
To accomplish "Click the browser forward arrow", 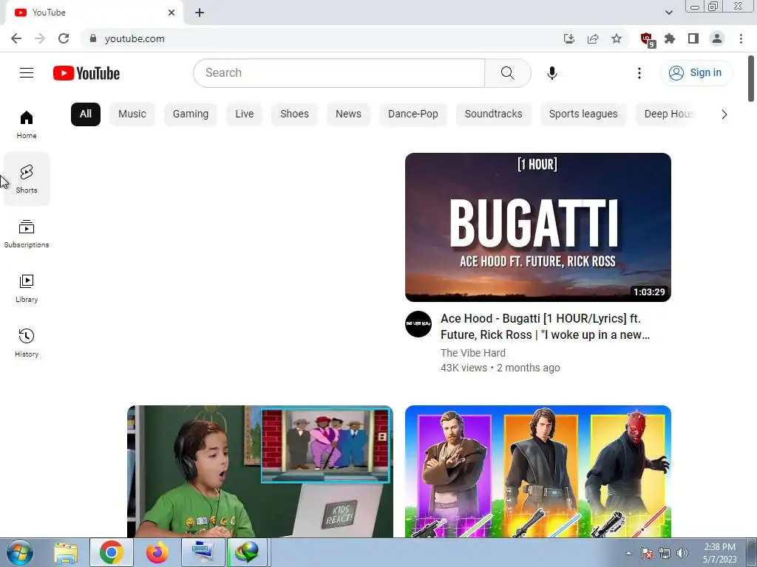I will point(40,38).
